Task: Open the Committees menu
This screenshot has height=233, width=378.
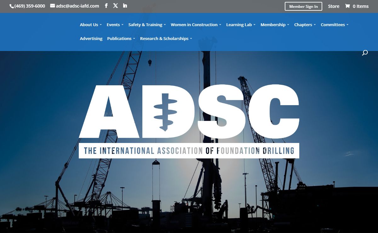Action: [333, 25]
